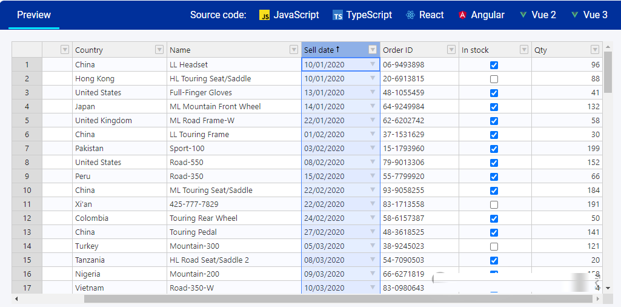Click the Vue 3 logo icon
The width and height of the screenshot is (621, 307).
(x=574, y=15)
